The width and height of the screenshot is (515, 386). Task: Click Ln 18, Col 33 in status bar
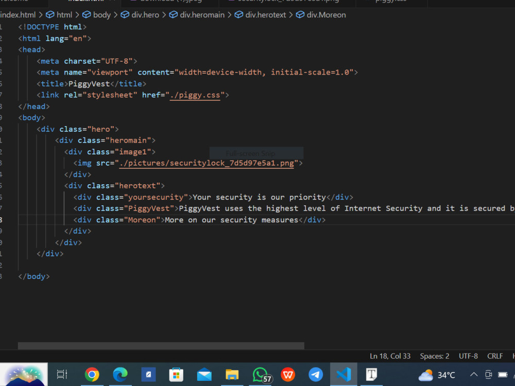pyautogui.click(x=390, y=356)
